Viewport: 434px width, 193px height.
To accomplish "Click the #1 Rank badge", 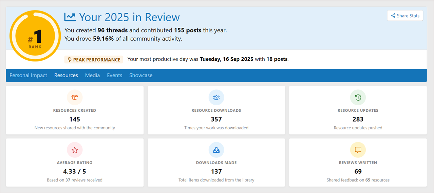I will click(35, 36).
